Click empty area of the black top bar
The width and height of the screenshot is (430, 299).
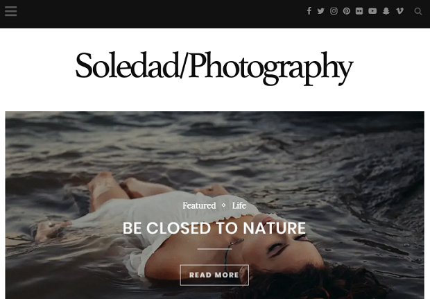[x=164, y=14]
